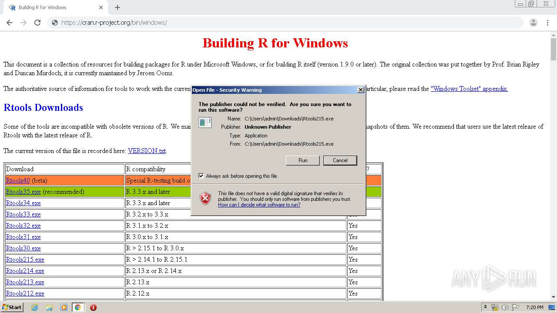Open 'How can I decide what software to run?'

(259, 205)
